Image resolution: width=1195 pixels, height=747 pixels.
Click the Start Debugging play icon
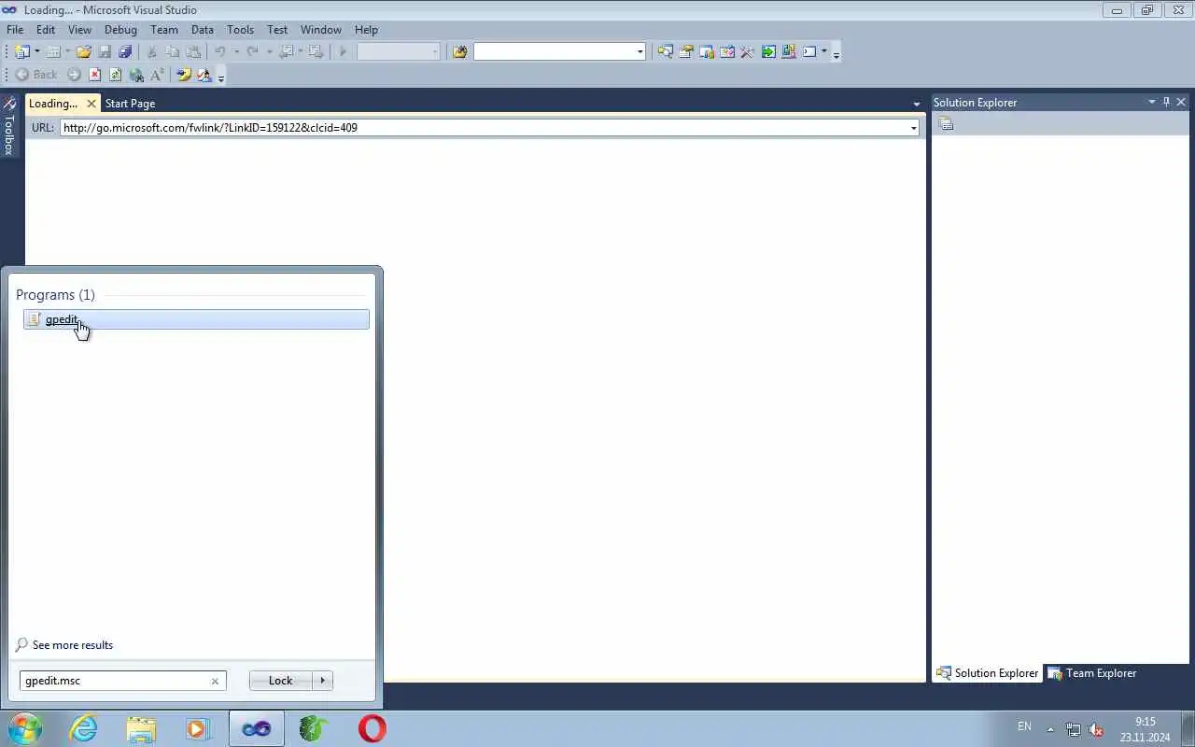(343, 52)
